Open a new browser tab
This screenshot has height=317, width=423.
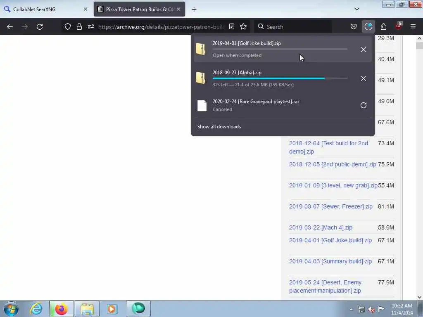194,9
